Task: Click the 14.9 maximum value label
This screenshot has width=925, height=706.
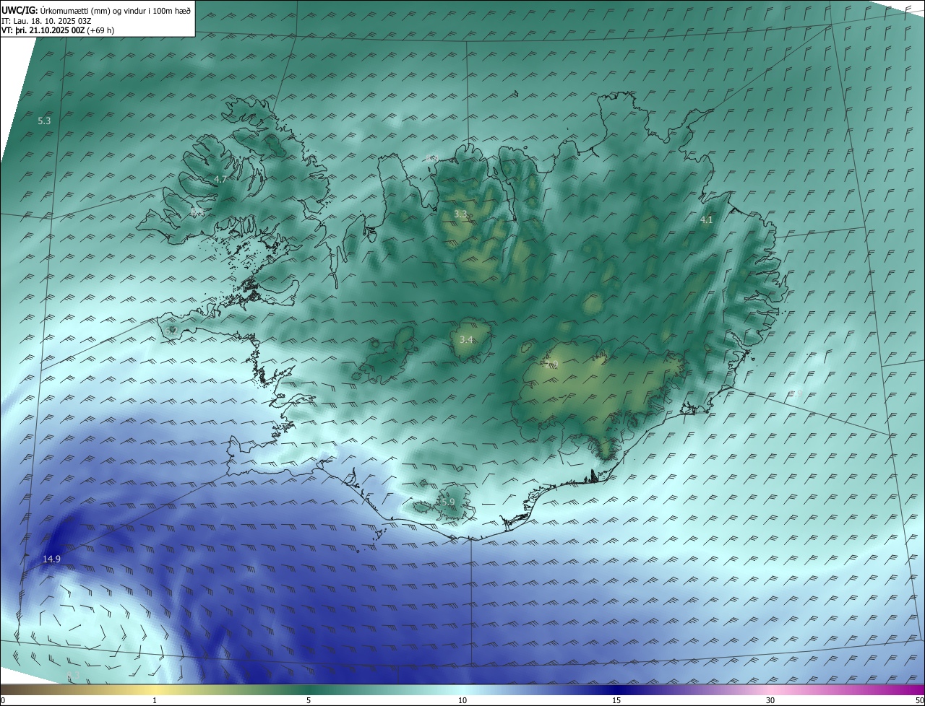Action: click(x=51, y=559)
